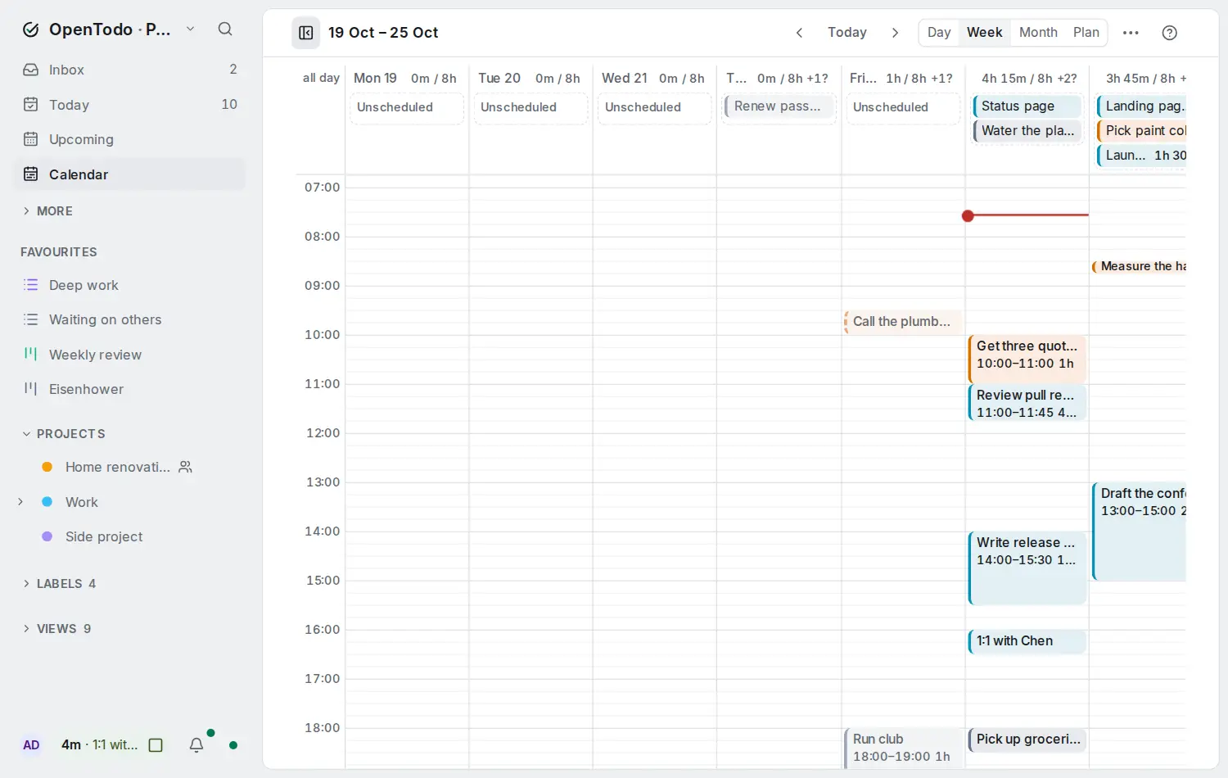Click the shared members icon on Home renovation
The height and width of the screenshot is (778, 1228).
coord(186,467)
